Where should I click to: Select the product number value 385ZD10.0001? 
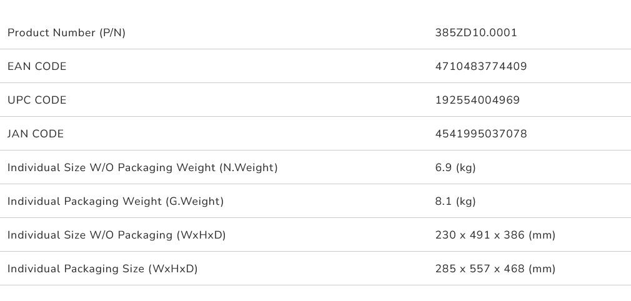click(476, 33)
